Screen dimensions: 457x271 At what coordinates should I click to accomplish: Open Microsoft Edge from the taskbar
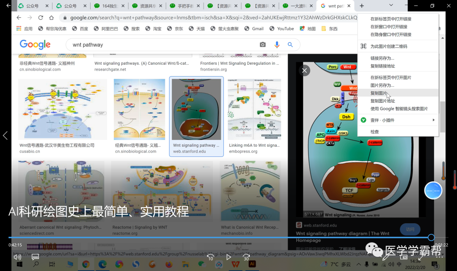[x=102, y=264]
